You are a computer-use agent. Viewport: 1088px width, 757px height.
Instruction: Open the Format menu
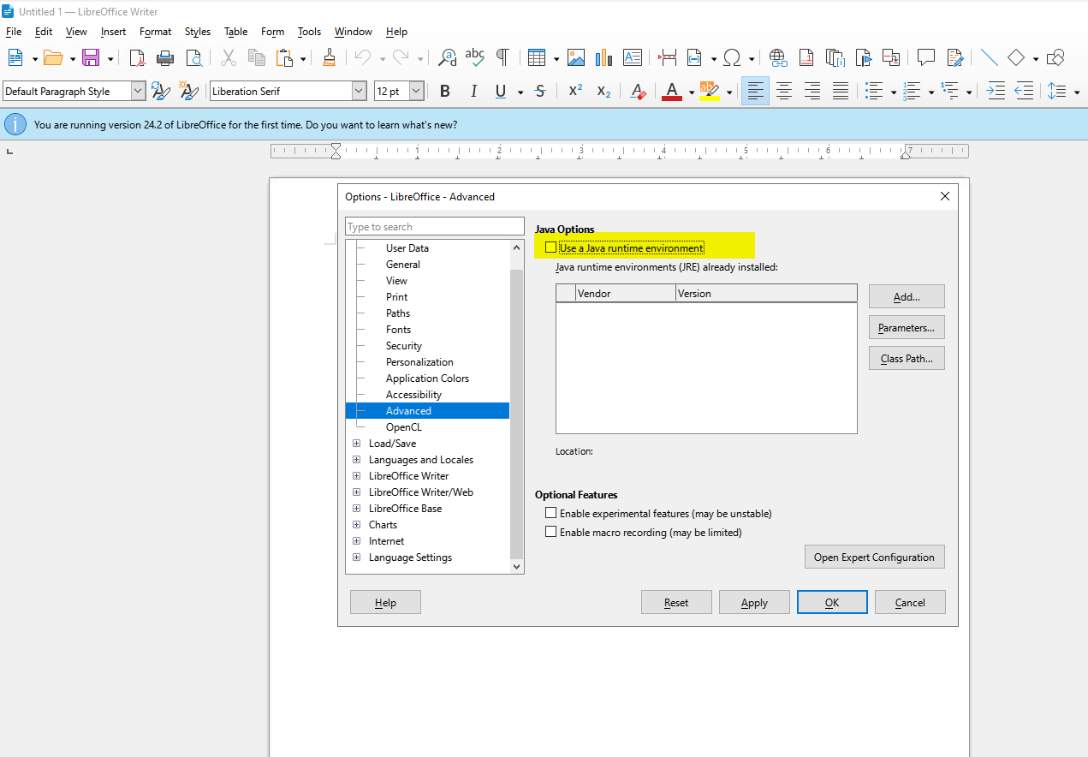155,32
